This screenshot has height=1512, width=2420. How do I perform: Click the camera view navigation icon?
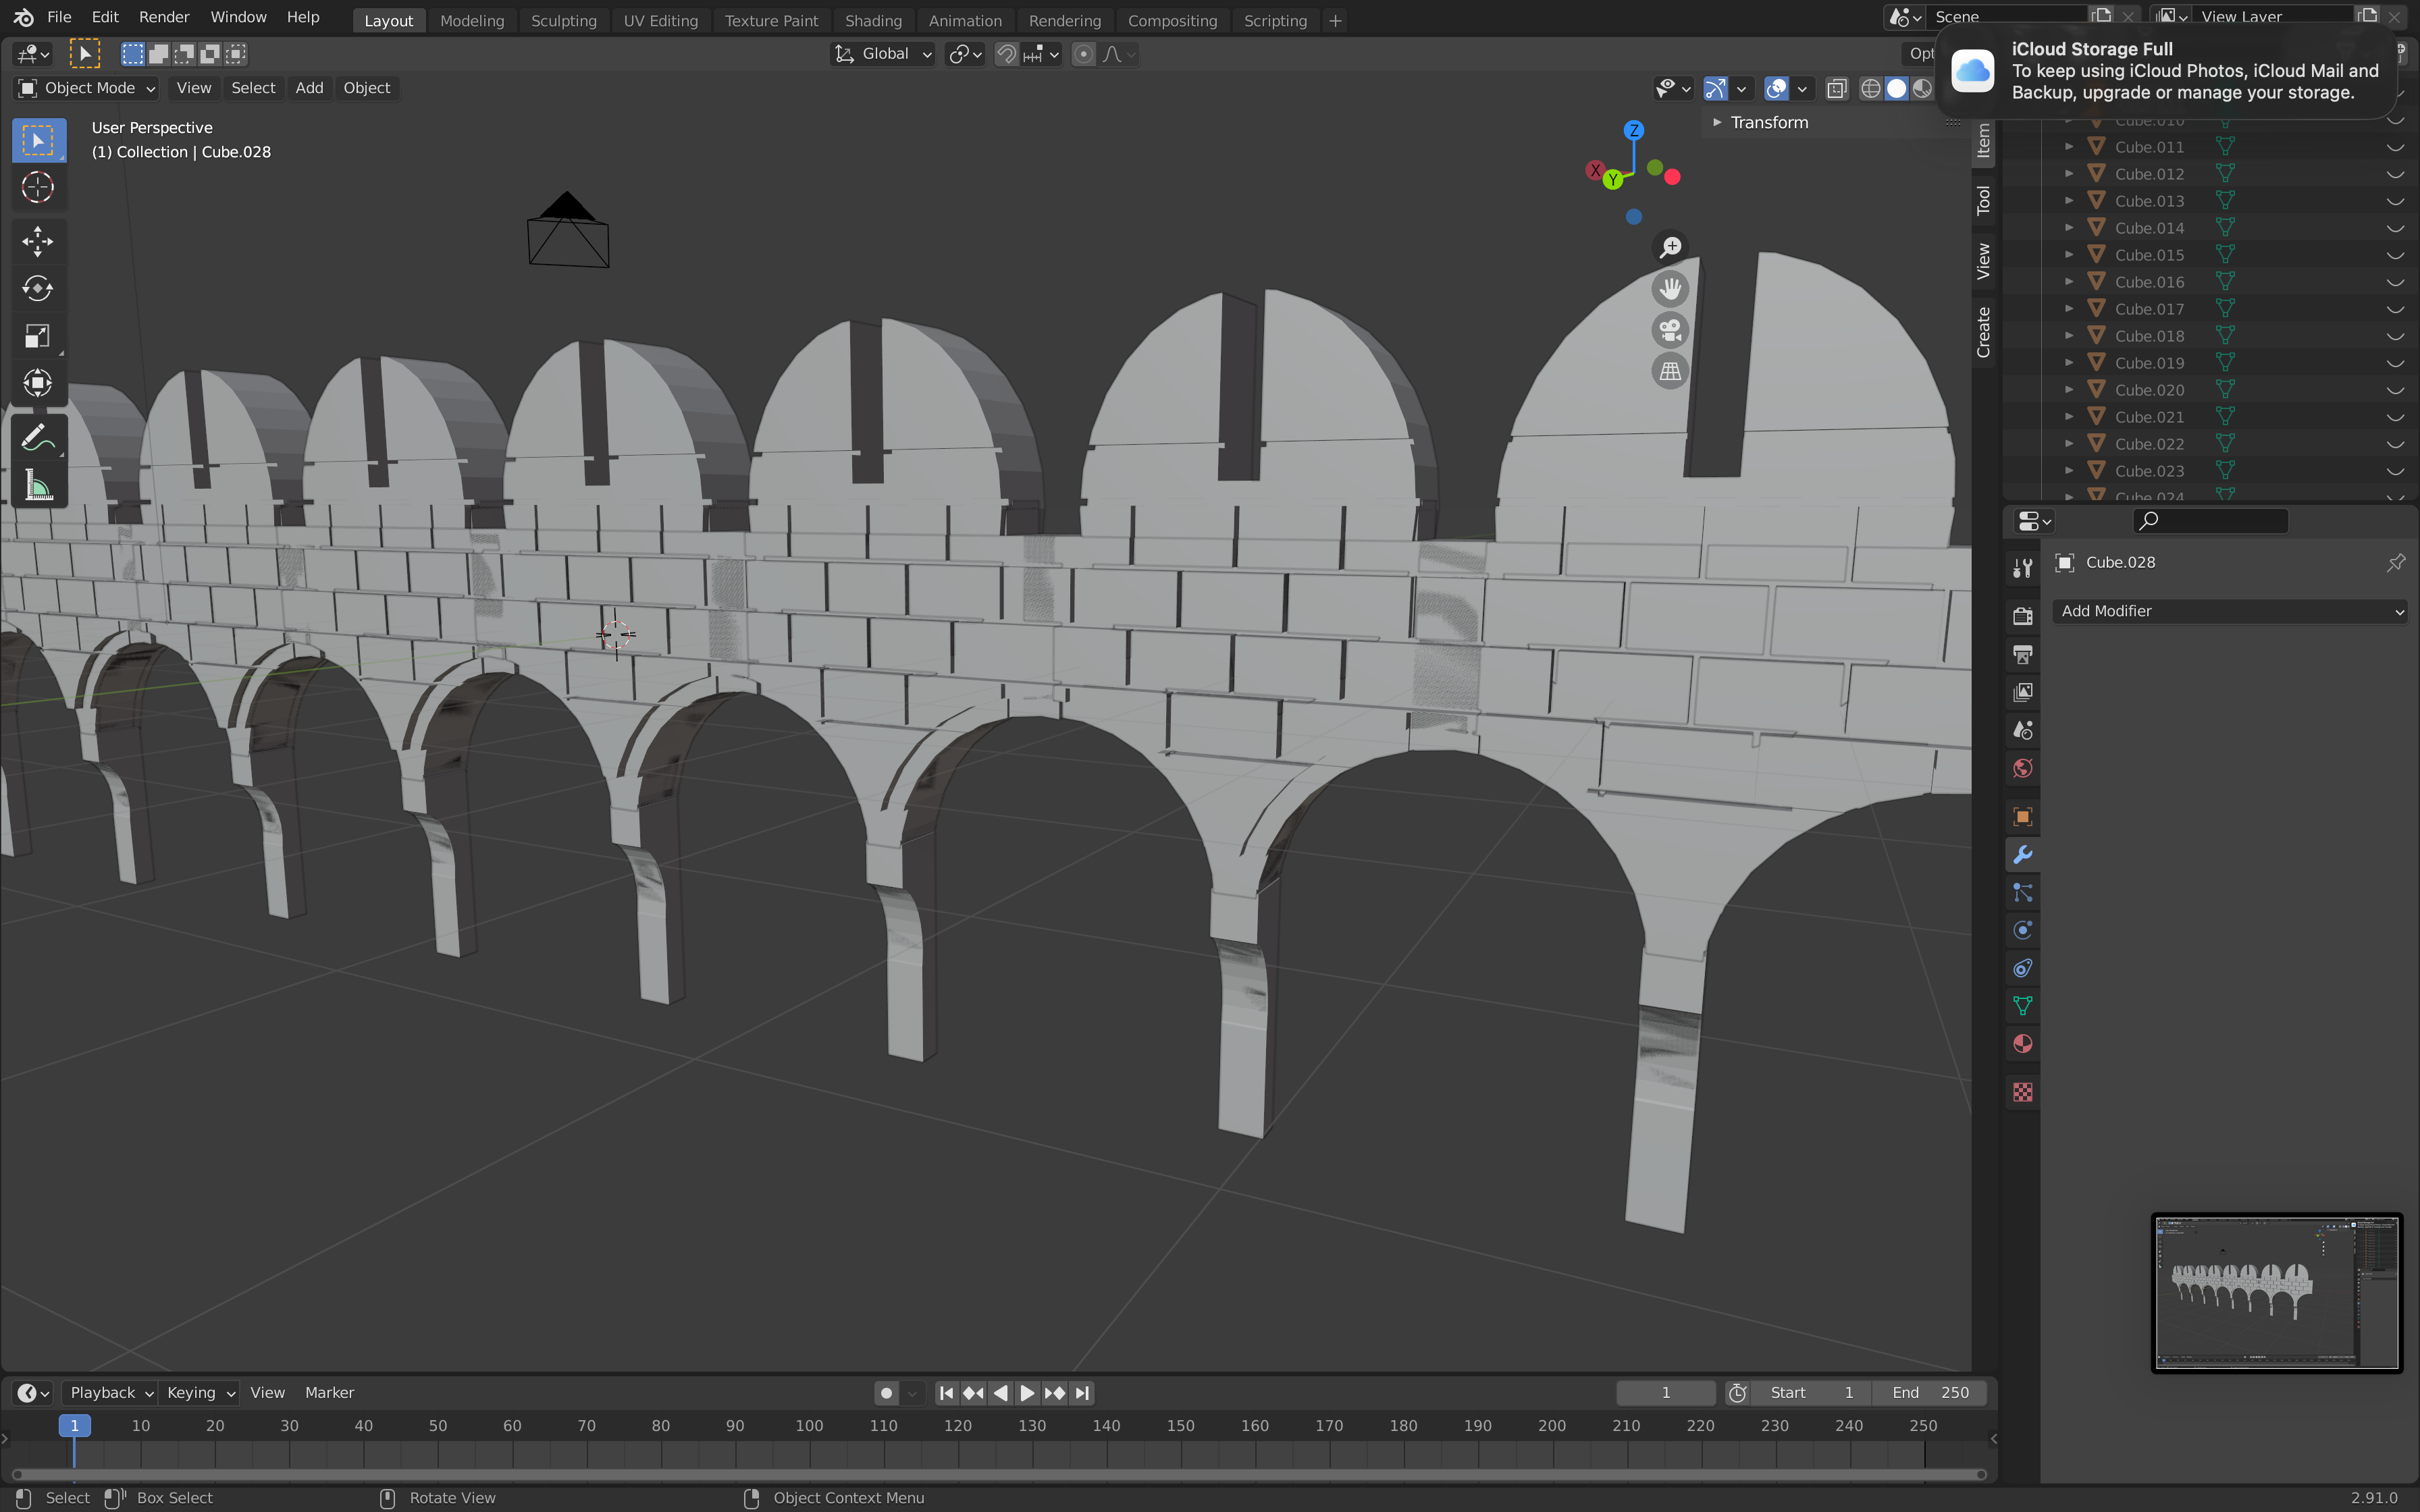pyautogui.click(x=1670, y=330)
